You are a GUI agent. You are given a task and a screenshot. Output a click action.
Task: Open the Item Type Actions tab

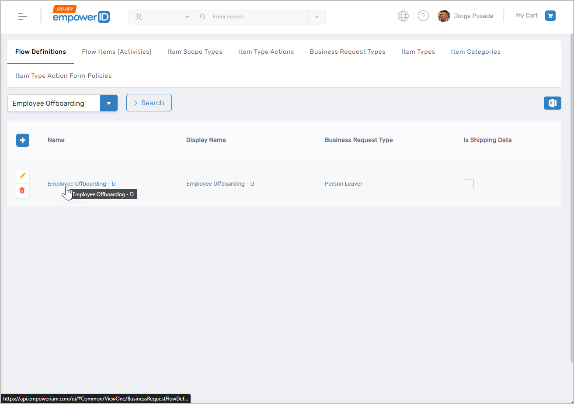pos(266,52)
